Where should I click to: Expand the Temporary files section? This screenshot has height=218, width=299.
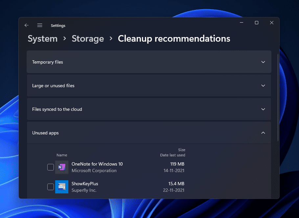click(x=263, y=62)
